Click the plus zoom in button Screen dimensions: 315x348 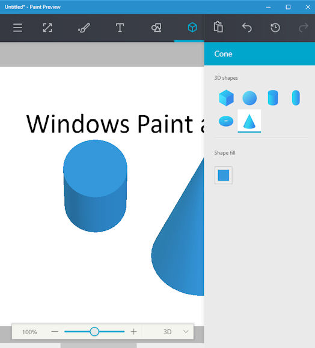pyautogui.click(x=133, y=332)
